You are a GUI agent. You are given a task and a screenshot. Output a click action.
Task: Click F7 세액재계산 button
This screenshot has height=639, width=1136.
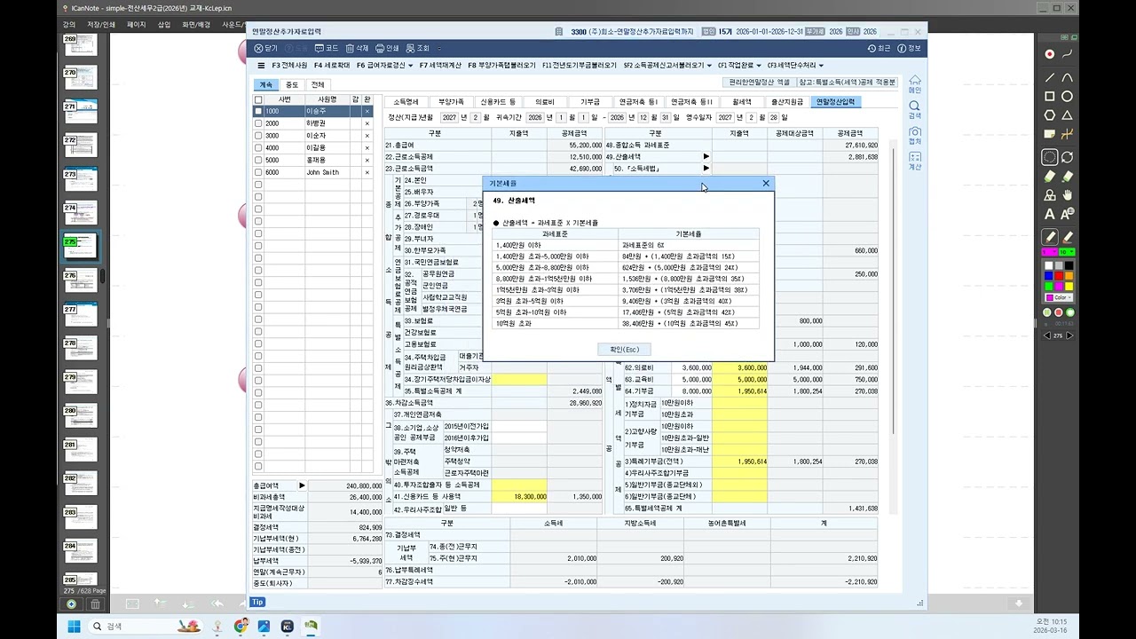440,65
